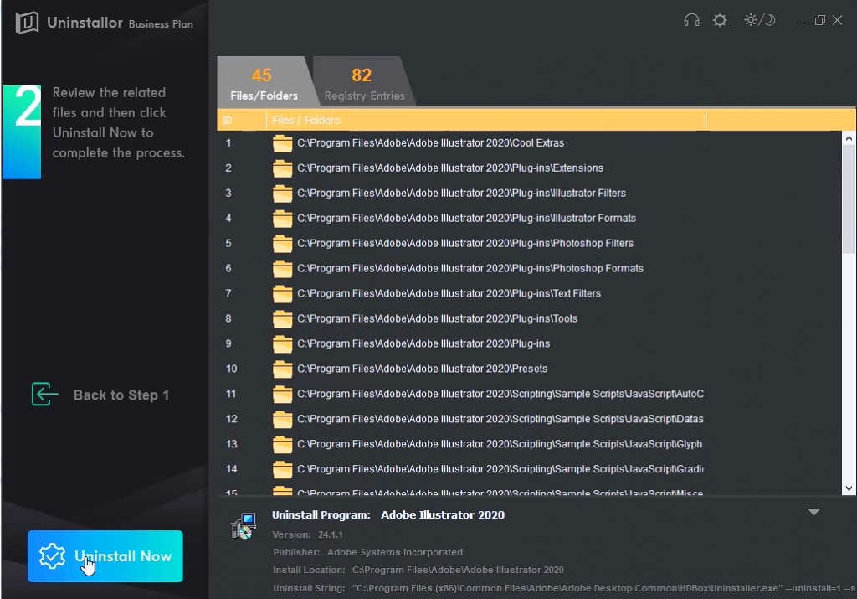This screenshot has height=599, width=857.
Task: Click the headset support icon
Action: point(691,21)
